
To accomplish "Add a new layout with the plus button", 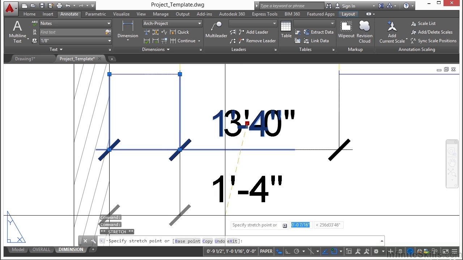I will pos(93,250).
